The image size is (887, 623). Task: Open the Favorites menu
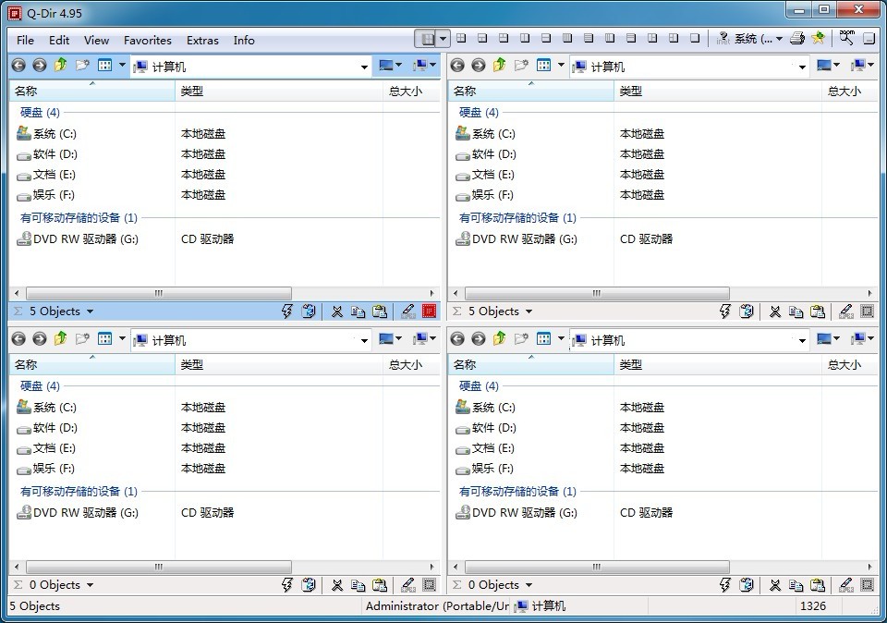coord(148,41)
